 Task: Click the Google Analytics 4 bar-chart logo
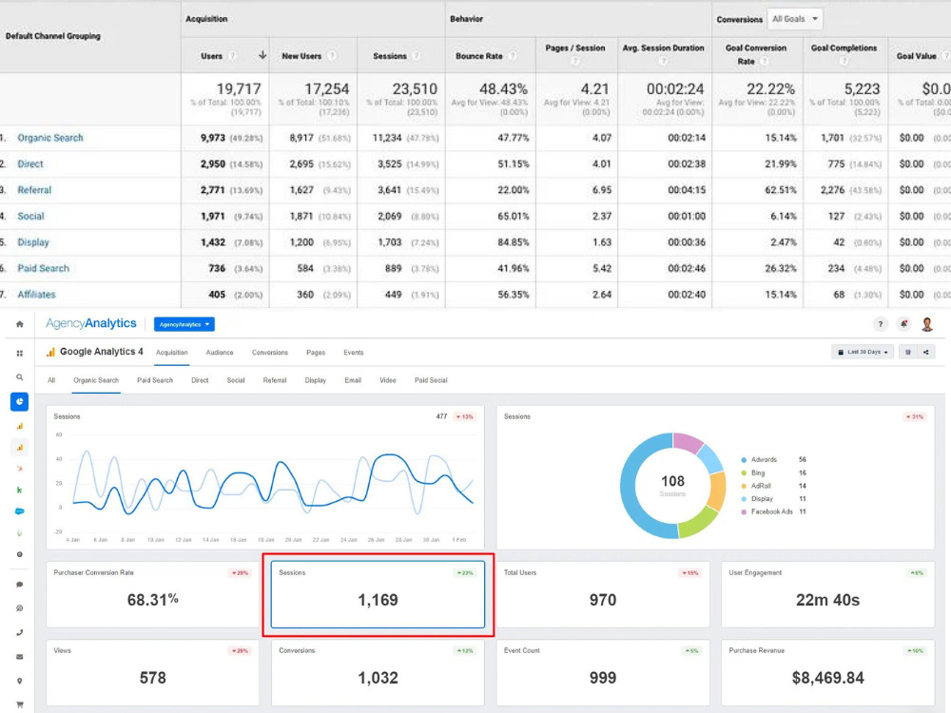(x=50, y=352)
